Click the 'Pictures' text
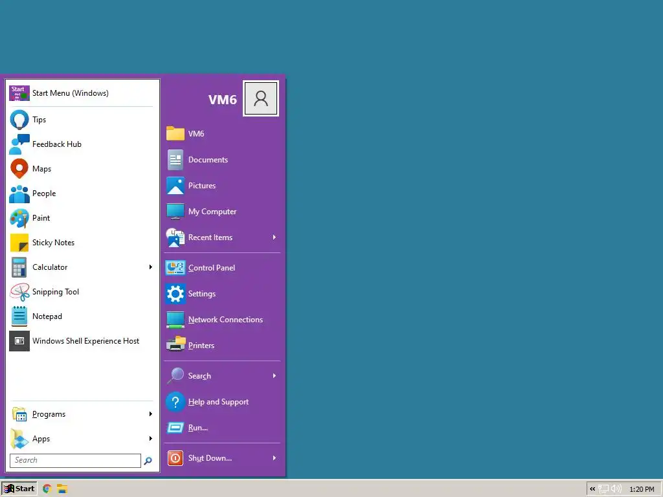 [x=202, y=186]
